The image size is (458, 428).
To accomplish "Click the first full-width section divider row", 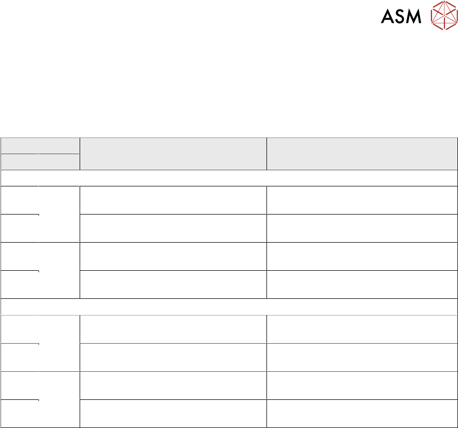I will [x=229, y=178].
